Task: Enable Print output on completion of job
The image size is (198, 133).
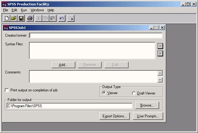Action: coord(7,90)
